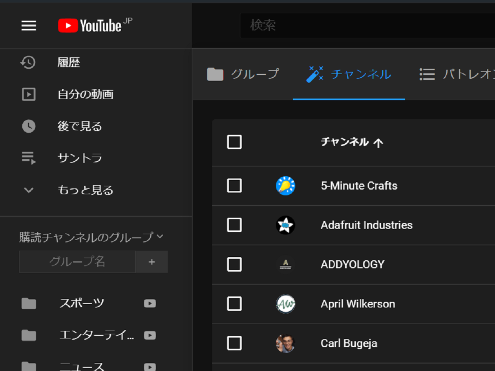Toggle the select-all channels checkbox
The height and width of the screenshot is (371, 495).
234,142
